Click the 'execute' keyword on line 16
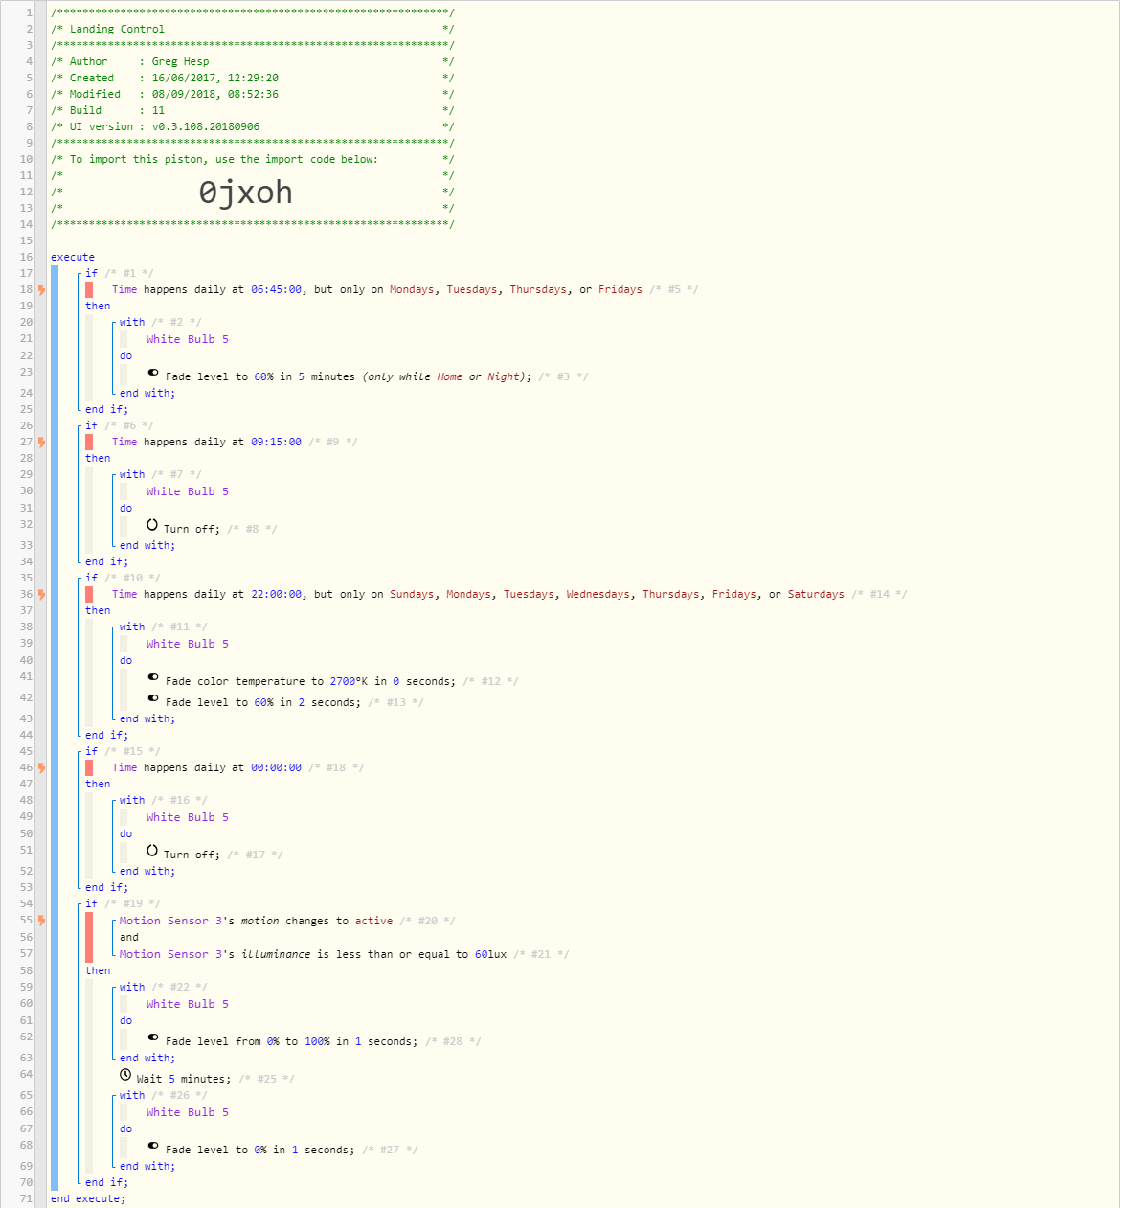 73,257
